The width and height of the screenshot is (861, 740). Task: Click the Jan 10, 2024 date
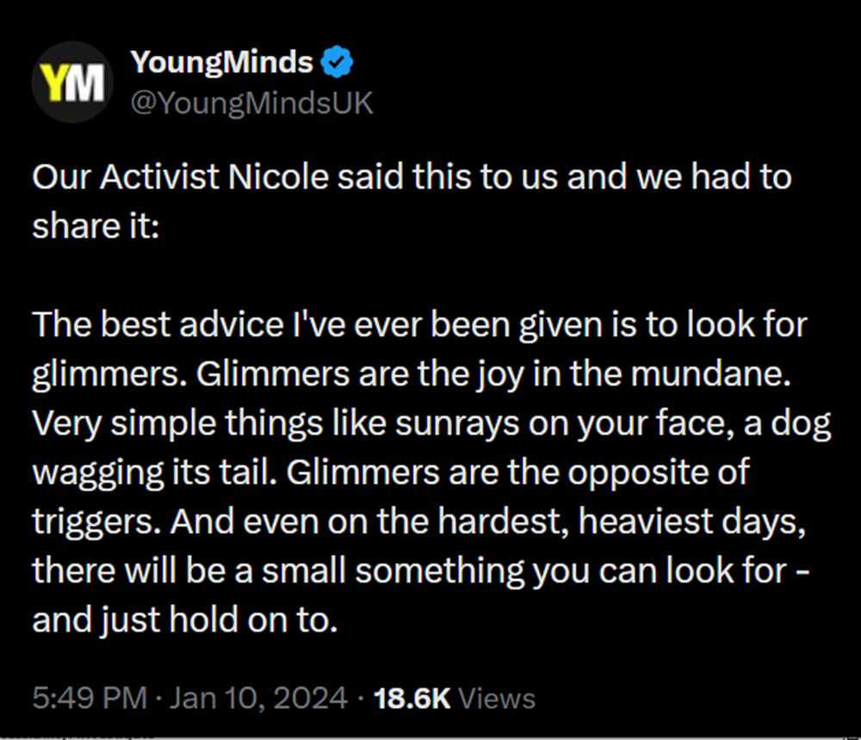pos(258,697)
